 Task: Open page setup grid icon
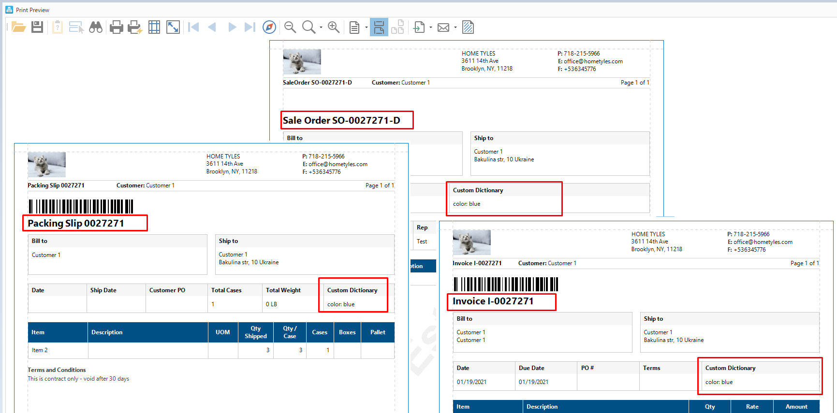(154, 27)
